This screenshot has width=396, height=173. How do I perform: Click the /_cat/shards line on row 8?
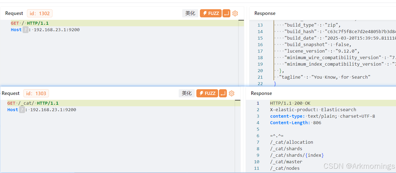286,149
